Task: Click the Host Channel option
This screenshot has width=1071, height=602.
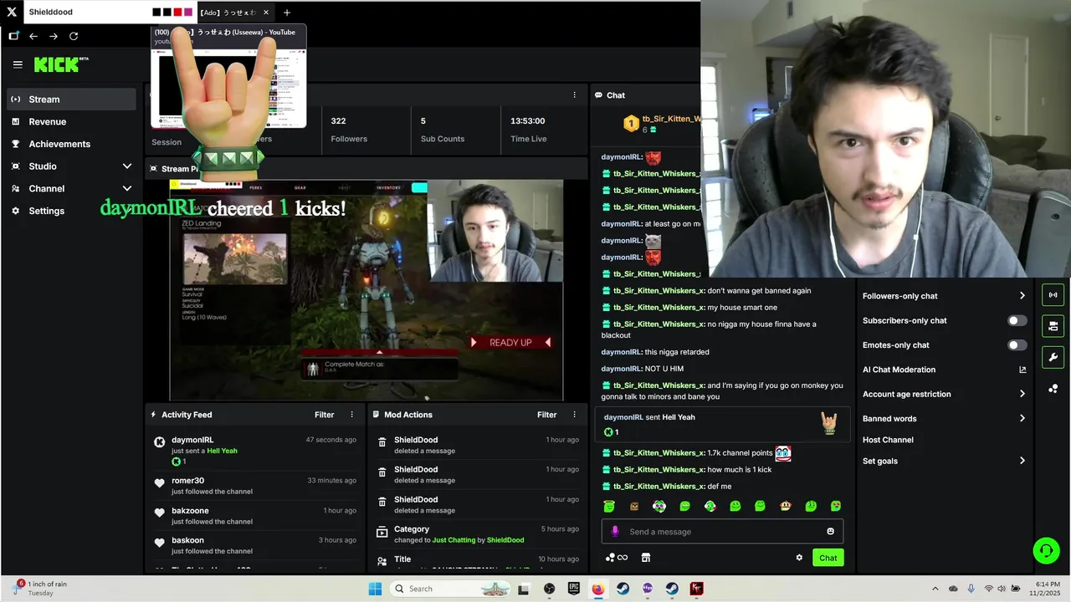Action: [x=888, y=440]
